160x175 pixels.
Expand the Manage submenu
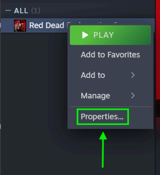pos(110,96)
